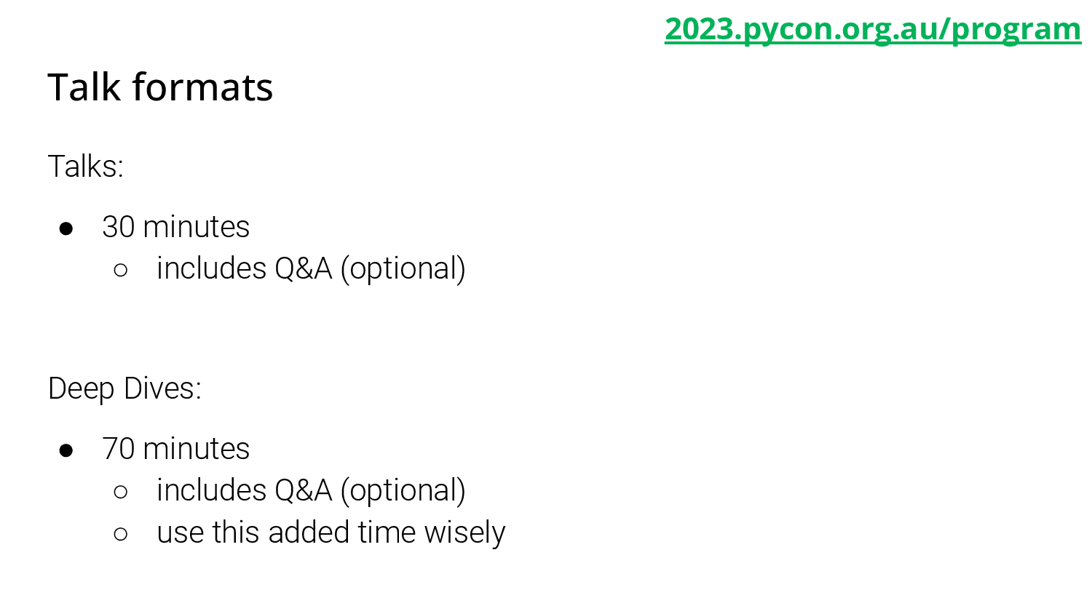Click the 'use this added time wisely' line

pyautogui.click(x=331, y=533)
